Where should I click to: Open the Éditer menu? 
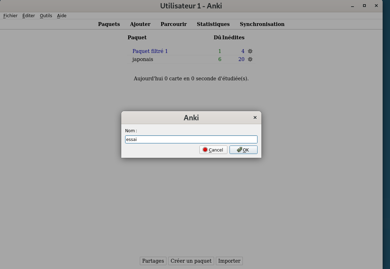click(29, 15)
